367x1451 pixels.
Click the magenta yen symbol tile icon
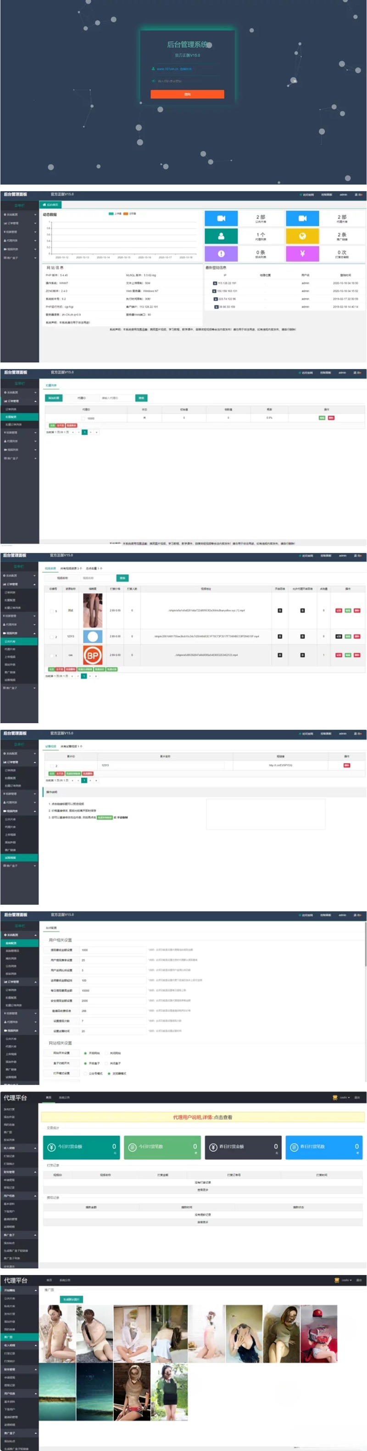tap(302, 253)
